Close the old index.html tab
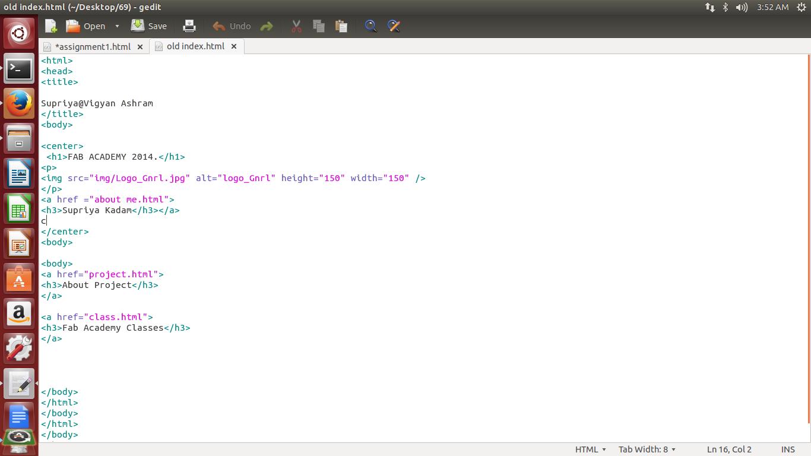Screen dimensions: 811x456 click(x=234, y=46)
